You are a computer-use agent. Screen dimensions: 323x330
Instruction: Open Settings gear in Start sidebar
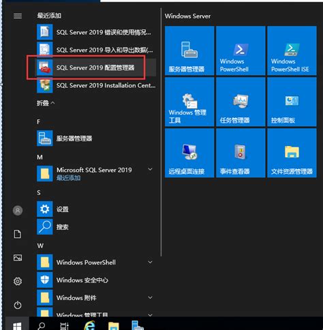tap(18, 282)
